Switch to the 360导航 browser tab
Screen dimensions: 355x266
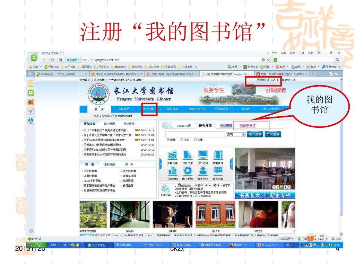(62, 74)
